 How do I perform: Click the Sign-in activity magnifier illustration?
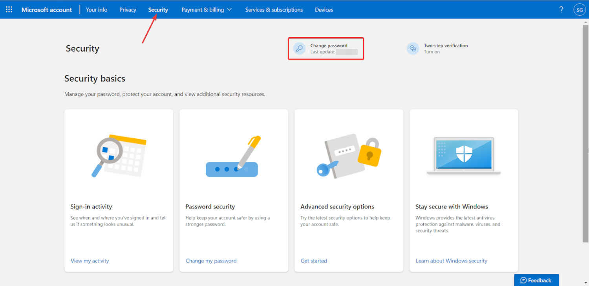(x=119, y=156)
